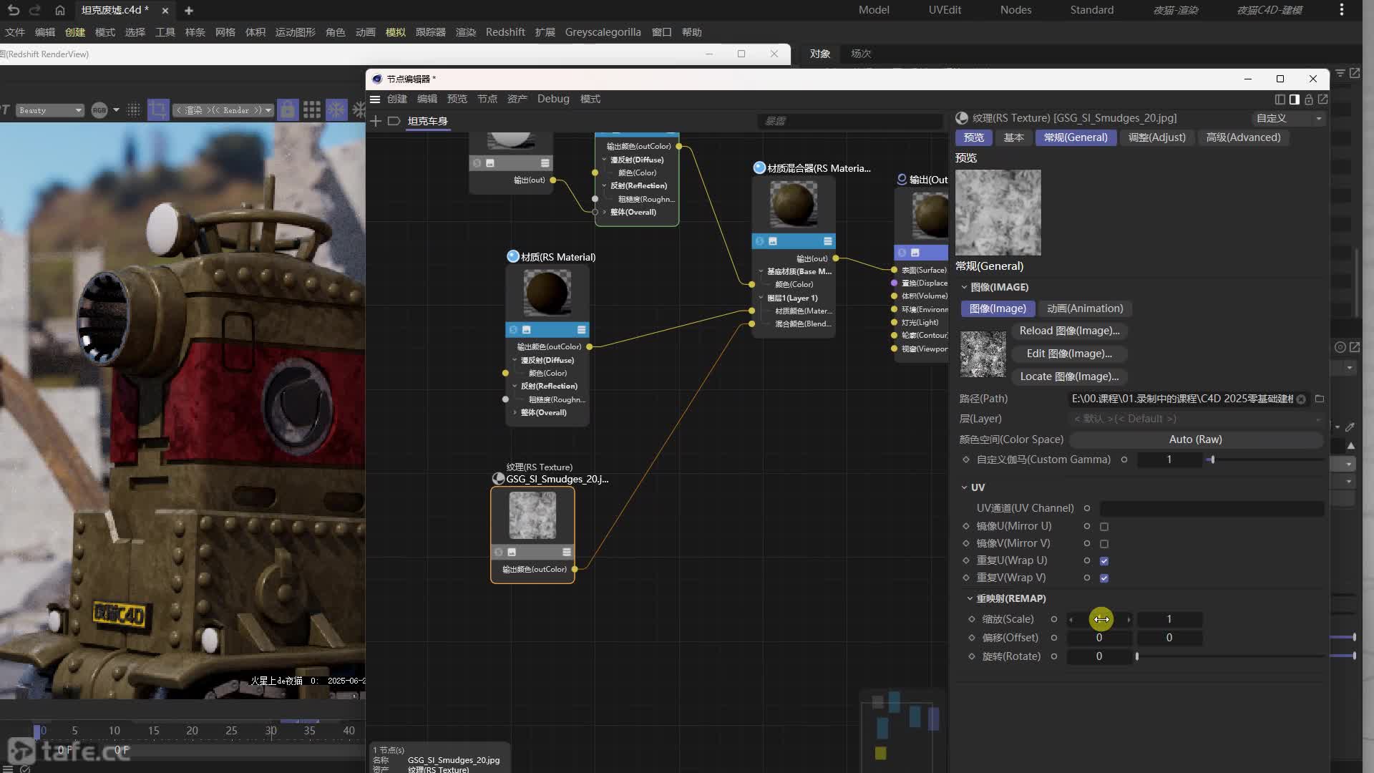
Task: Switch to the 调整(Adjust) tab
Action: coord(1156,137)
